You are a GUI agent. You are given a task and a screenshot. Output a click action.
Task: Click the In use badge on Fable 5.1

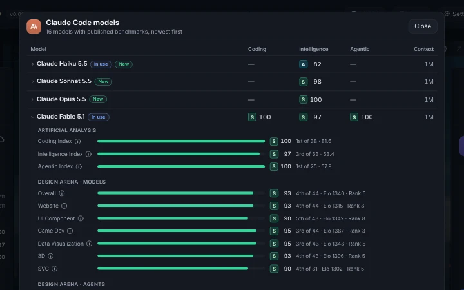pyautogui.click(x=99, y=117)
